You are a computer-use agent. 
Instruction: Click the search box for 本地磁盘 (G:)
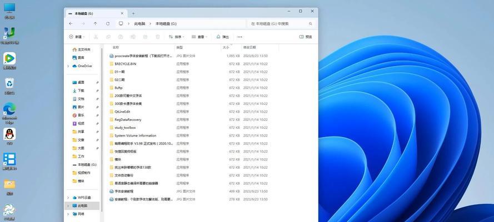[x=281, y=23]
